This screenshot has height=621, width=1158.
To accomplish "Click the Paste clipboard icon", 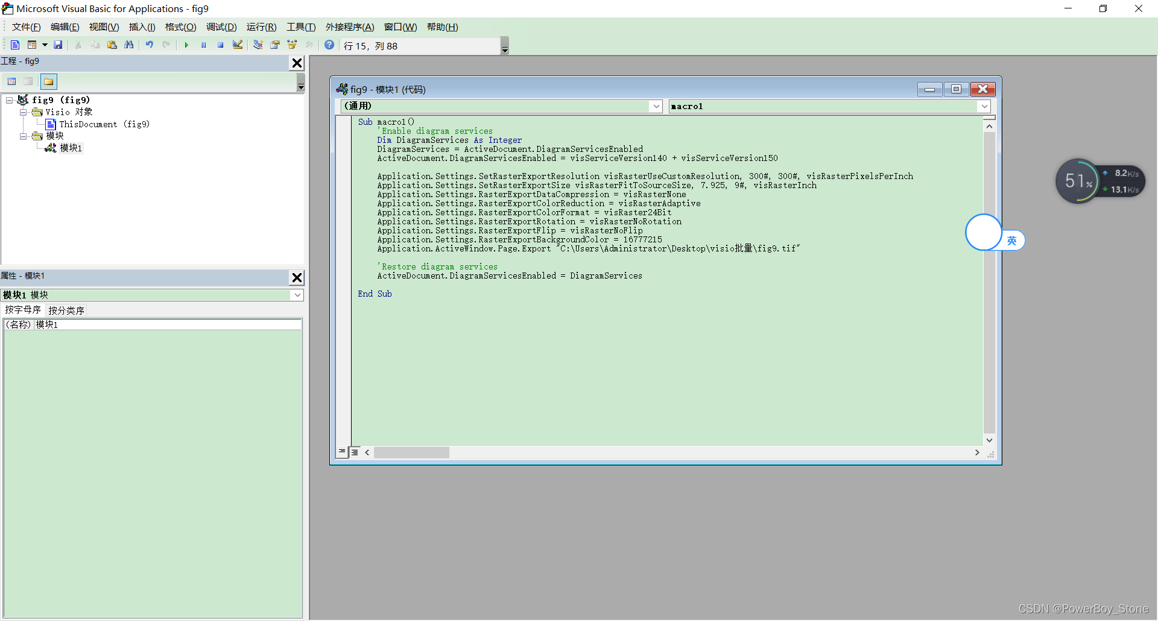I will click(x=112, y=45).
